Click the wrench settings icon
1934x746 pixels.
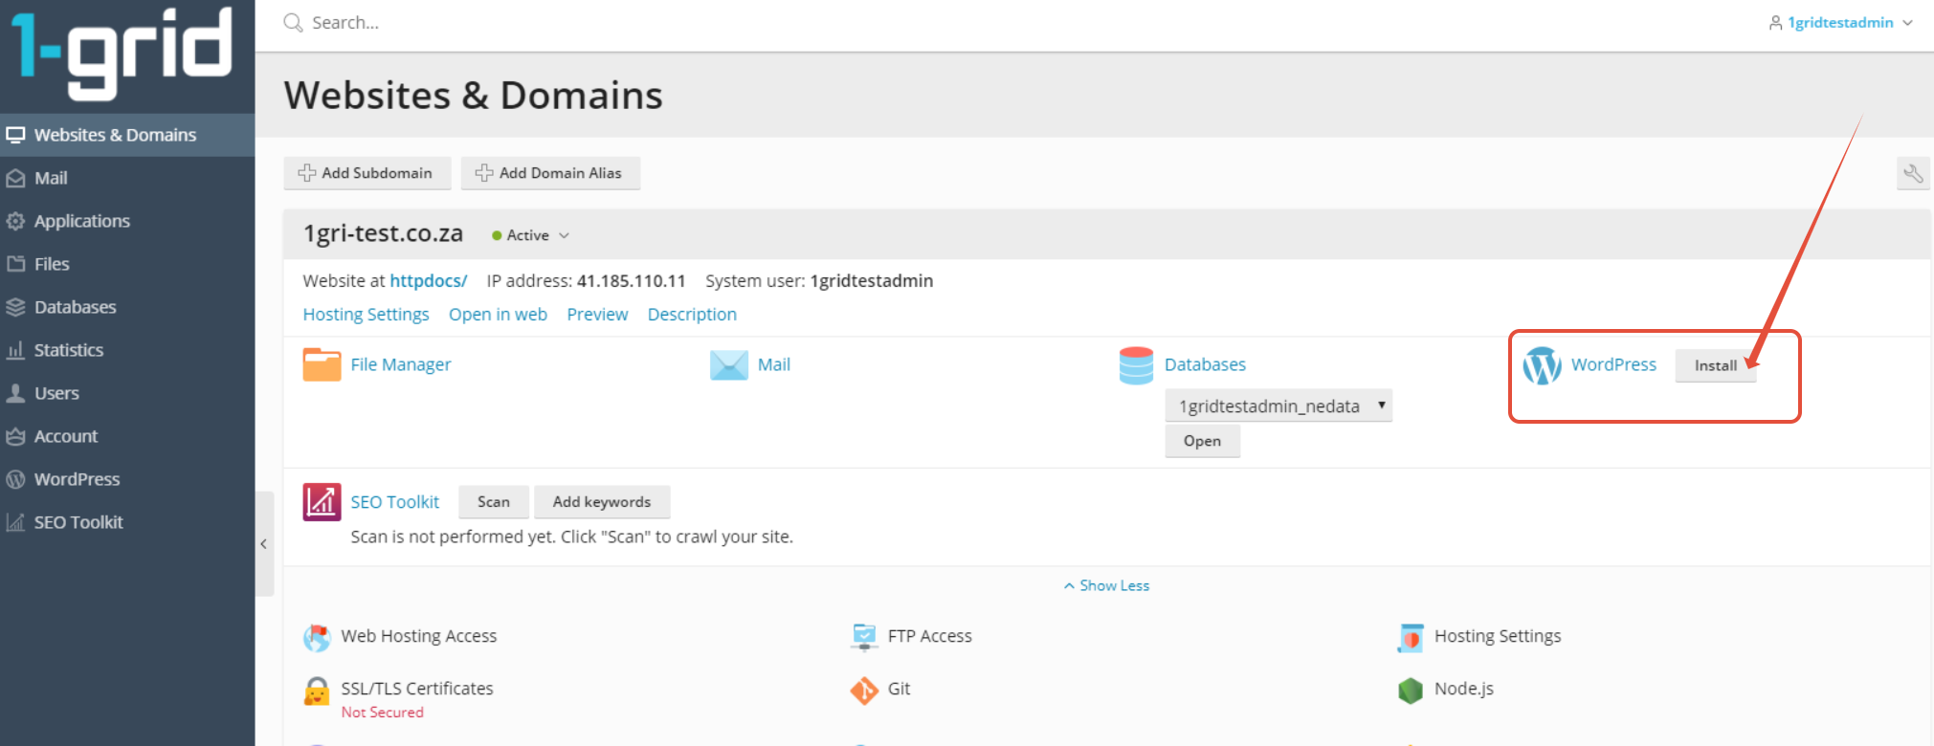[1913, 173]
